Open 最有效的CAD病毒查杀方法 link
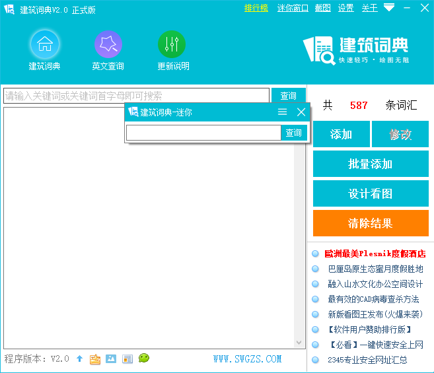 pos(373,299)
